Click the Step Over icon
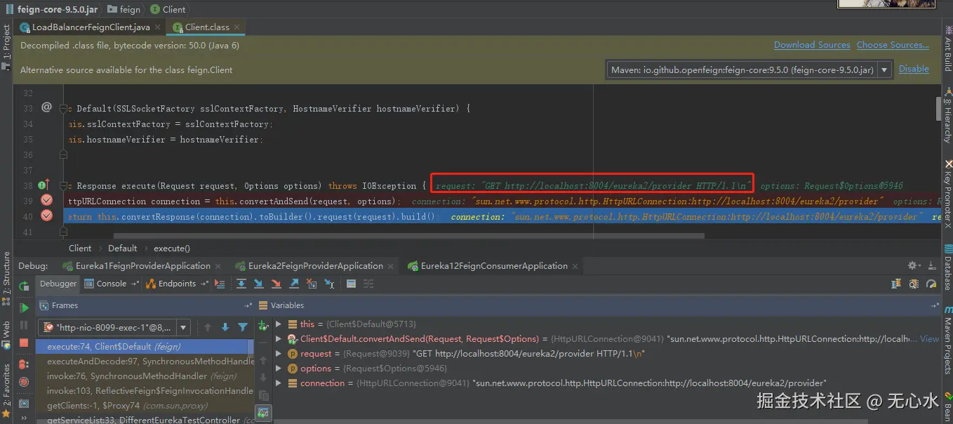953x424 pixels. click(x=241, y=284)
